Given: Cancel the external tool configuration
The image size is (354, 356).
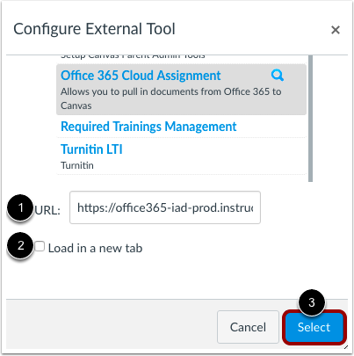Looking at the screenshot, I should click(x=248, y=327).
